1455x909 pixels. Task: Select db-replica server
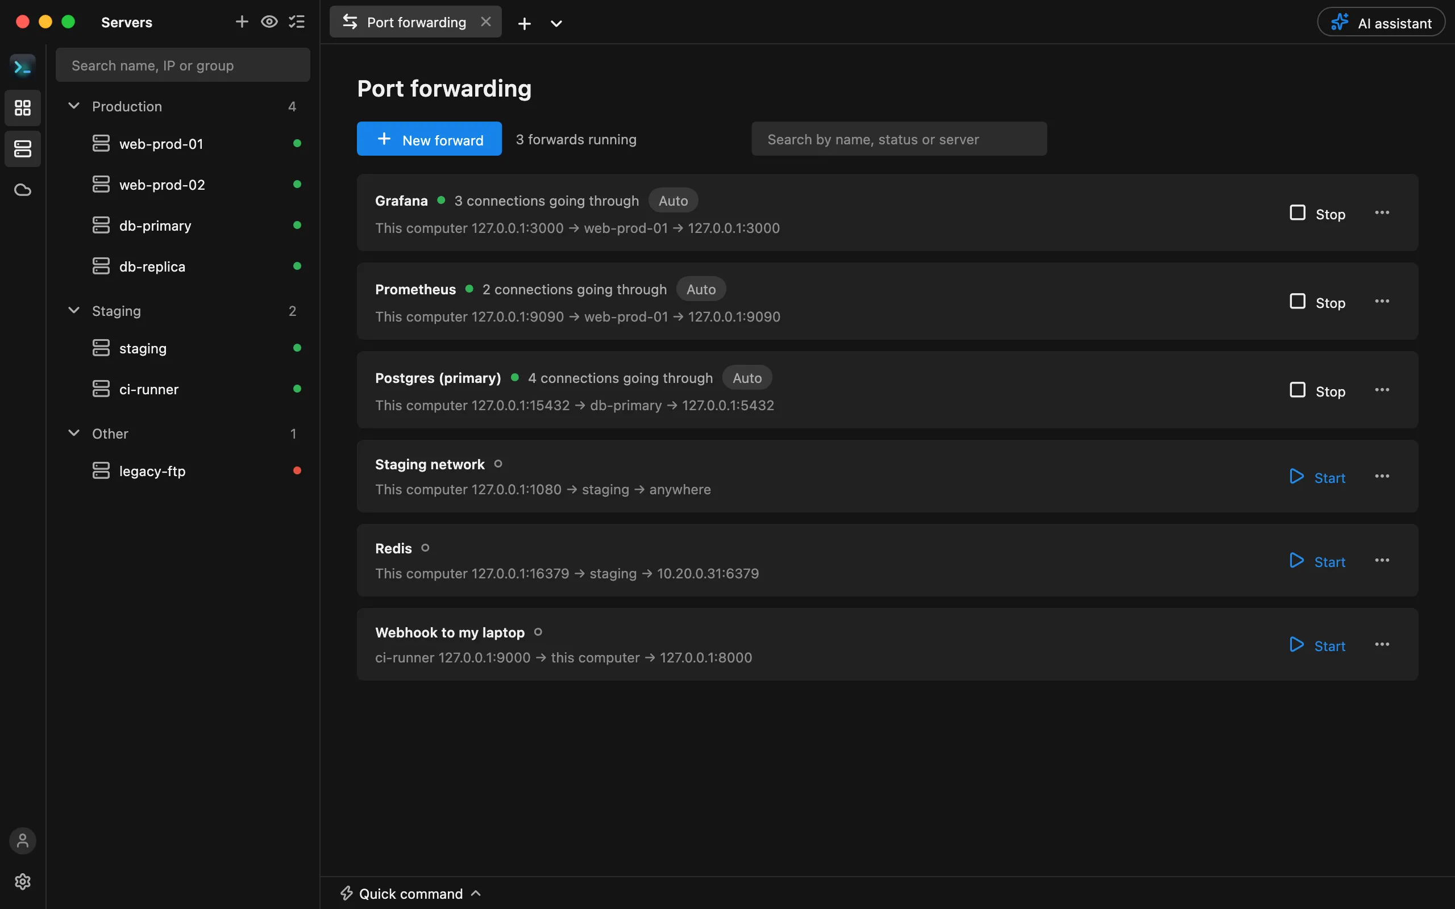(183, 266)
